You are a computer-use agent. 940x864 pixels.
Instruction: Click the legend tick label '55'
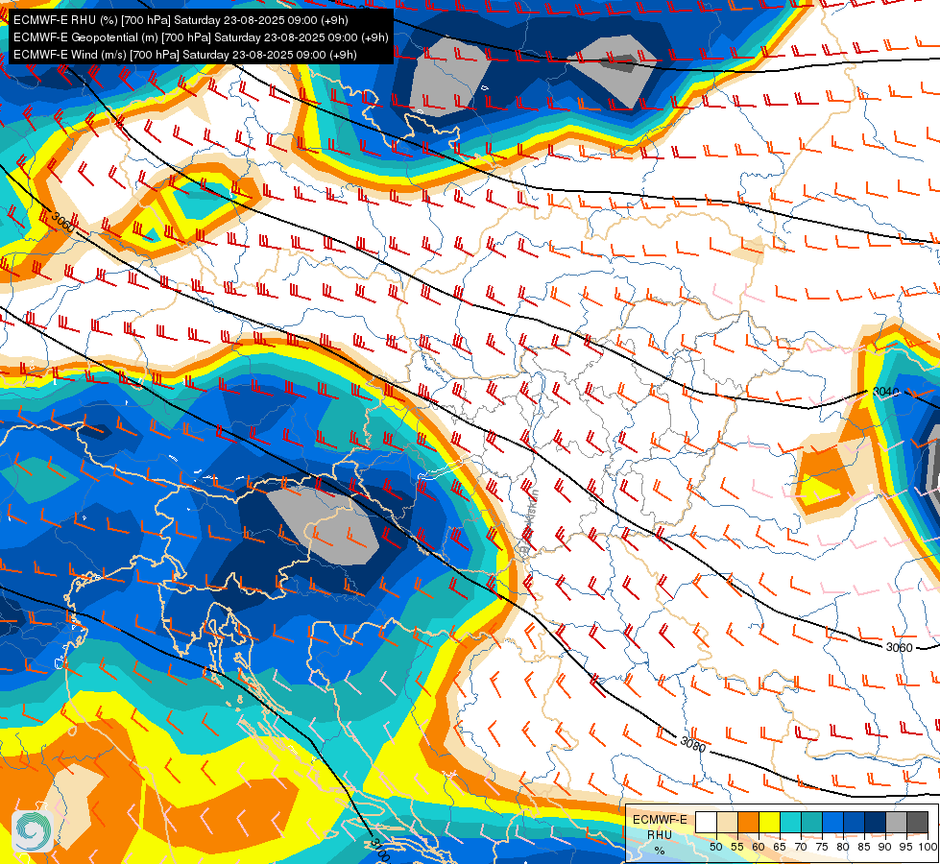pos(736,847)
